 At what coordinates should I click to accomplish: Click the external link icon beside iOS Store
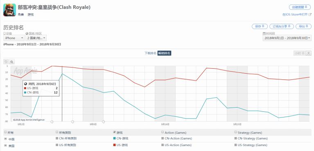(x=310, y=14)
